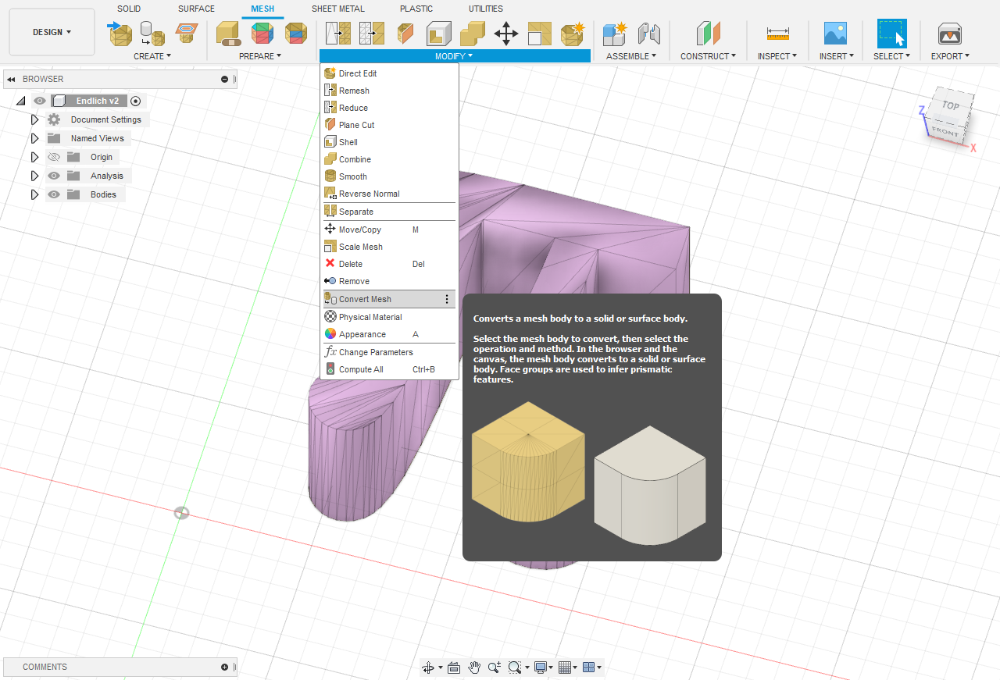Click the Remesh icon in the toolbar
The height and width of the screenshot is (680, 1000).
click(338, 34)
